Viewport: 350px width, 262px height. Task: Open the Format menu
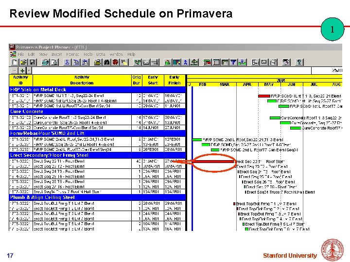coord(72,54)
